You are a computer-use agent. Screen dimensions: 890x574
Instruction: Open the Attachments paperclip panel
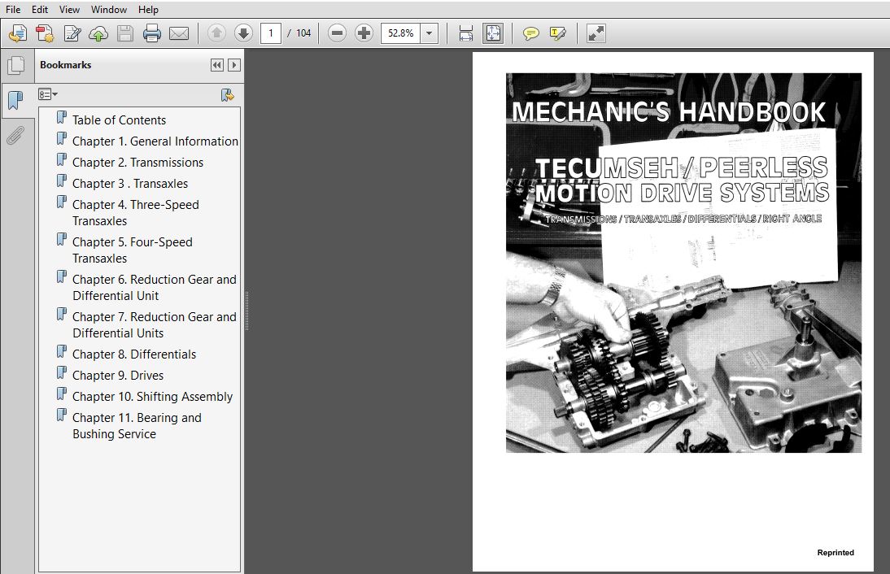16,136
